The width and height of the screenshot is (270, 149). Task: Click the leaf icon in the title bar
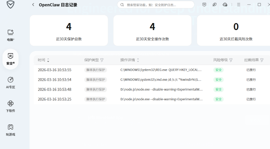(214, 5)
